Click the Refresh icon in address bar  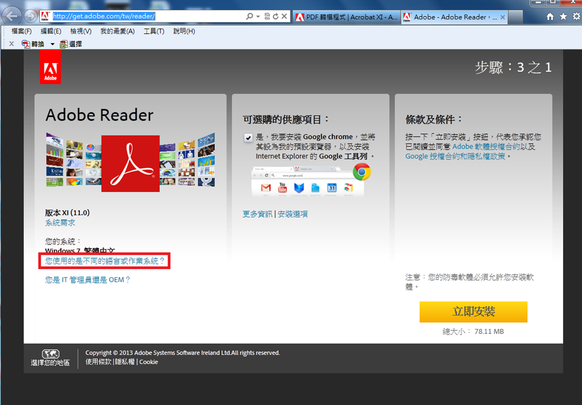(x=276, y=16)
